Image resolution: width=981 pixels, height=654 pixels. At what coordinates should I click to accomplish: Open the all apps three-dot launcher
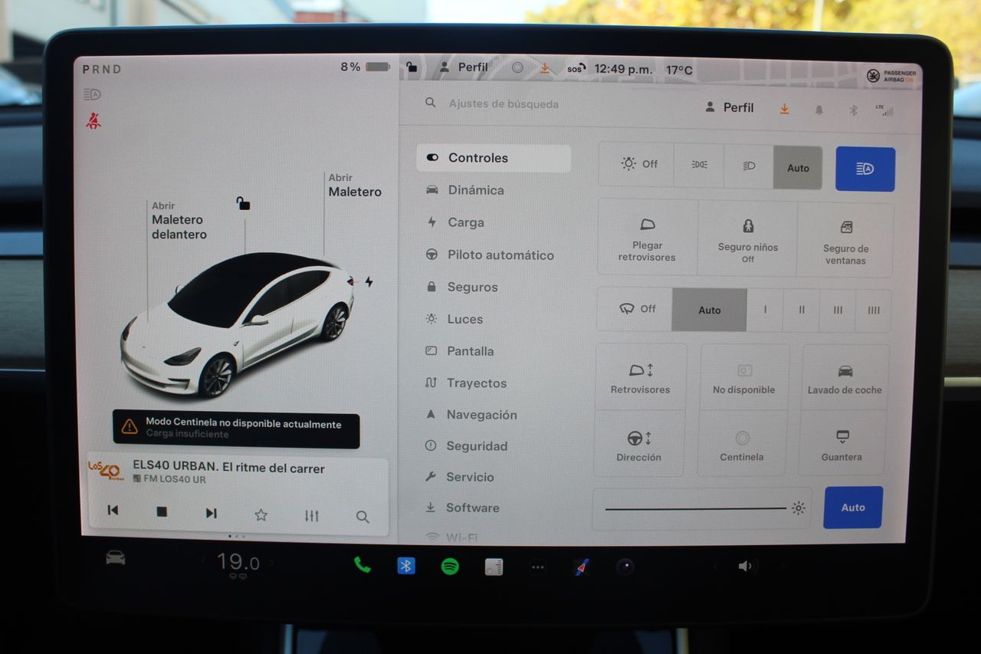pyautogui.click(x=537, y=567)
